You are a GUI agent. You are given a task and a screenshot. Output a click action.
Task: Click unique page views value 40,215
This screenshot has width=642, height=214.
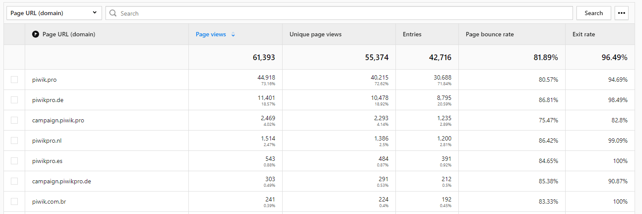pyautogui.click(x=380, y=77)
